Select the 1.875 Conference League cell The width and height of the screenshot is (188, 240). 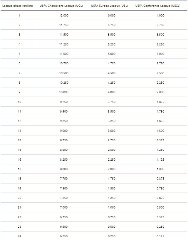click(160, 102)
